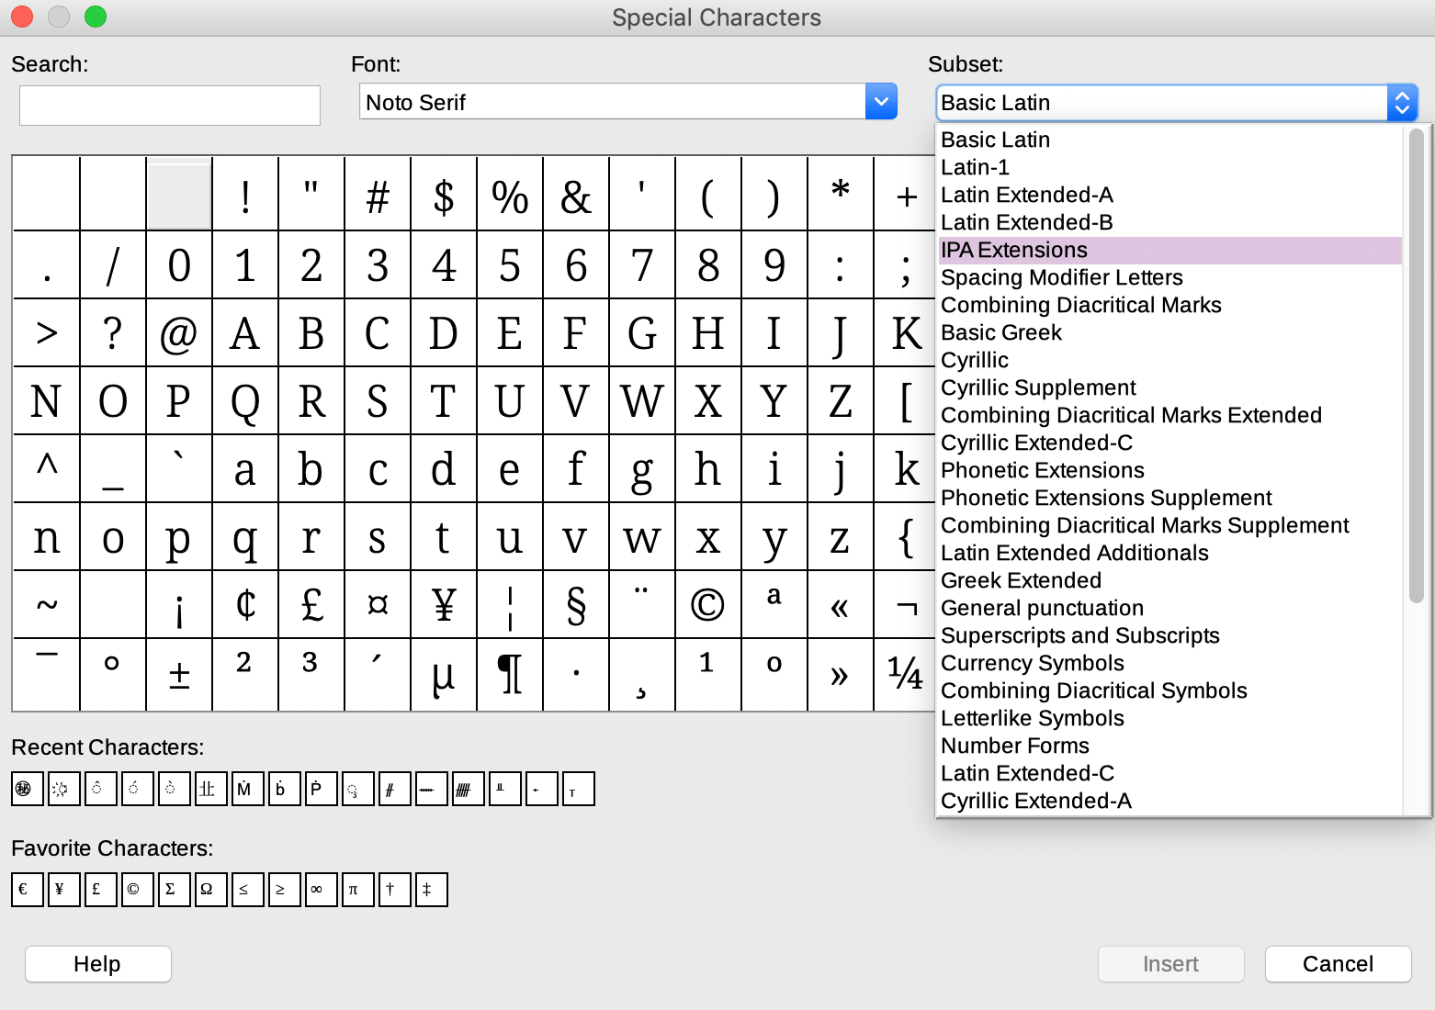Pick the section sign § in the grid
Viewport: 1435px width, 1010px height.
(576, 605)
